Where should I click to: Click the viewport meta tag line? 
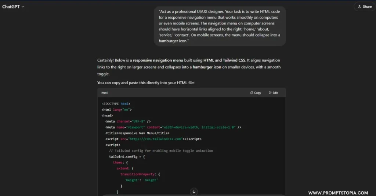[x=173, y=127]
